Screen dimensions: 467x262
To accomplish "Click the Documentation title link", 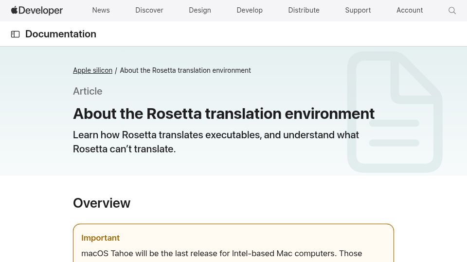I will (x=61, y=34).
